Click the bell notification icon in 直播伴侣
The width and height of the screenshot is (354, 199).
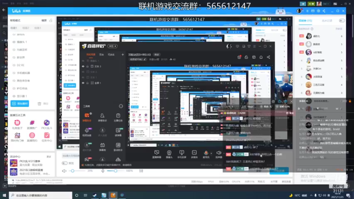point(261,57)
